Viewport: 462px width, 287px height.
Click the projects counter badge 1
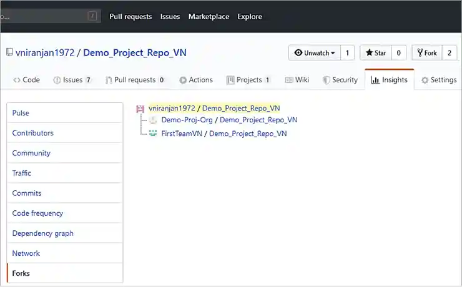coord(267,80)
